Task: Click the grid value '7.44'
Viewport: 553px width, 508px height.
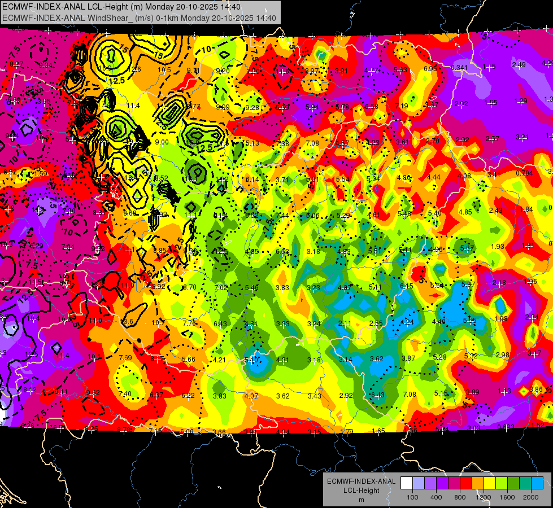Action: [282, 216]
